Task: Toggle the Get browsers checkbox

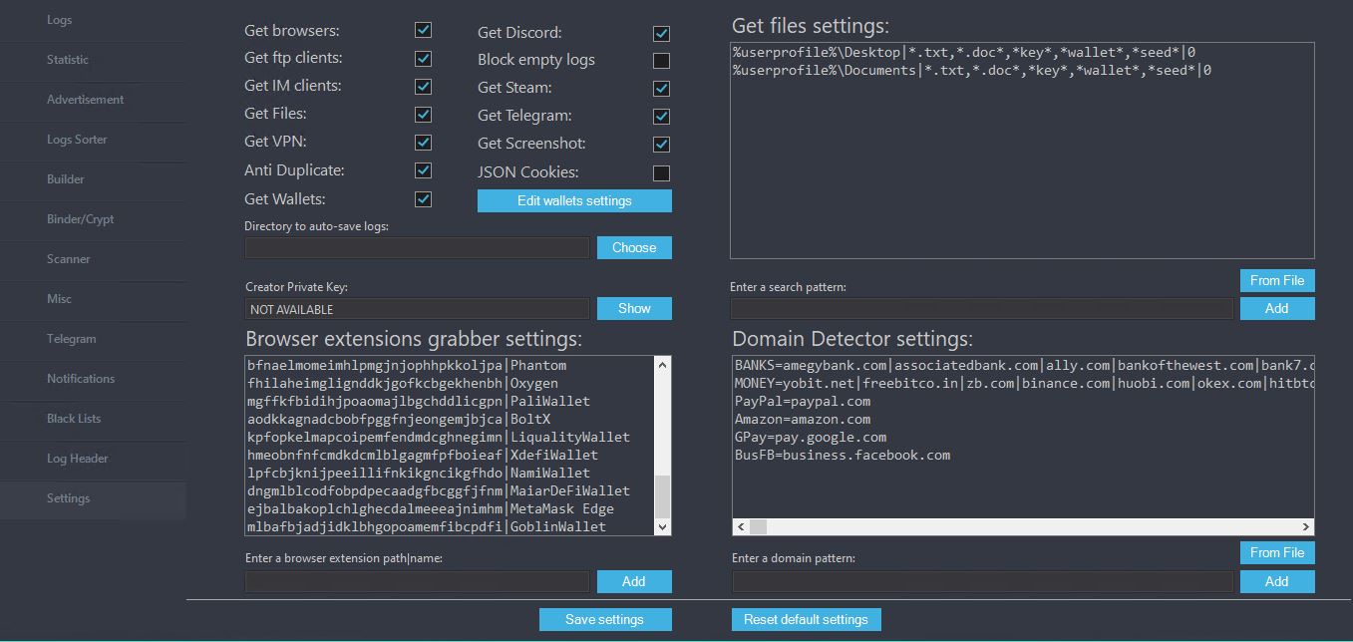Action: coord(423,30)
